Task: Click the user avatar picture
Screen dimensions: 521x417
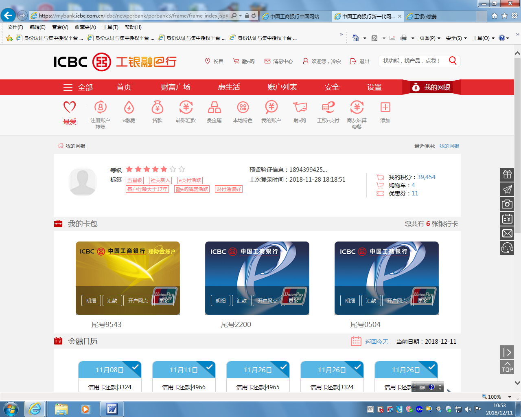Action: click(x=83, y=182)
